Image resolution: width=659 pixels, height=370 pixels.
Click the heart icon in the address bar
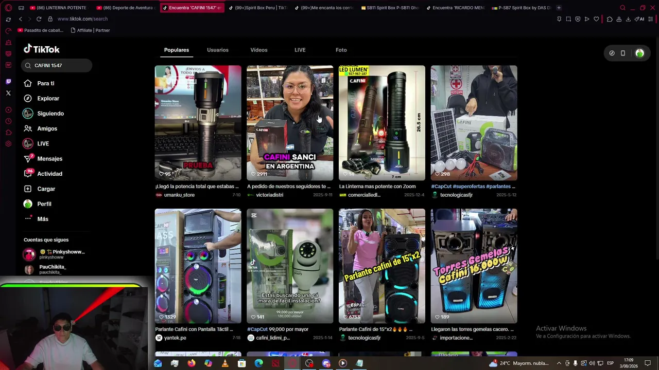click(596, 19)
